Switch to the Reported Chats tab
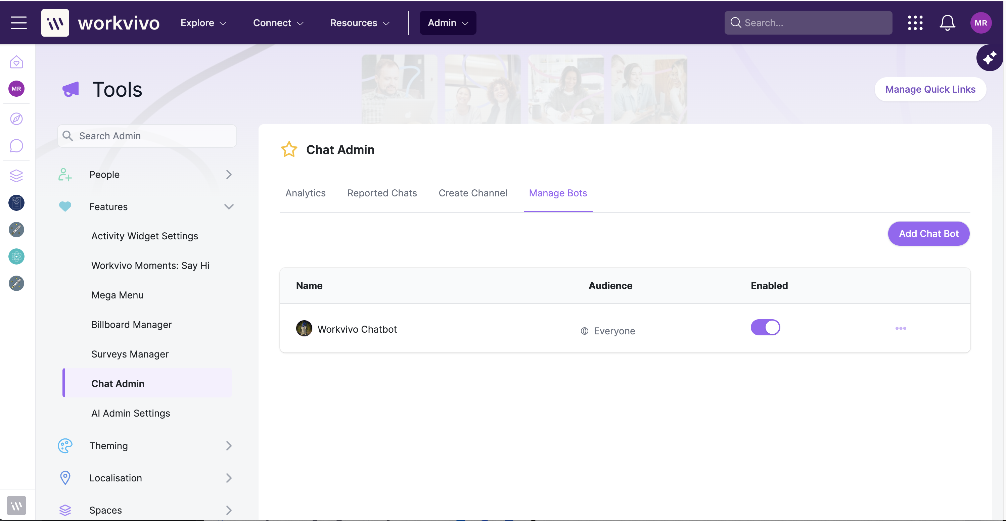This screenshot has width=1006, height=521. tap(382, 193)
